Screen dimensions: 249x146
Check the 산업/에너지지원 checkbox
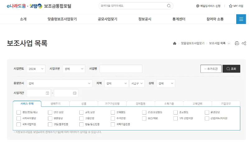(x=207, y=118)
